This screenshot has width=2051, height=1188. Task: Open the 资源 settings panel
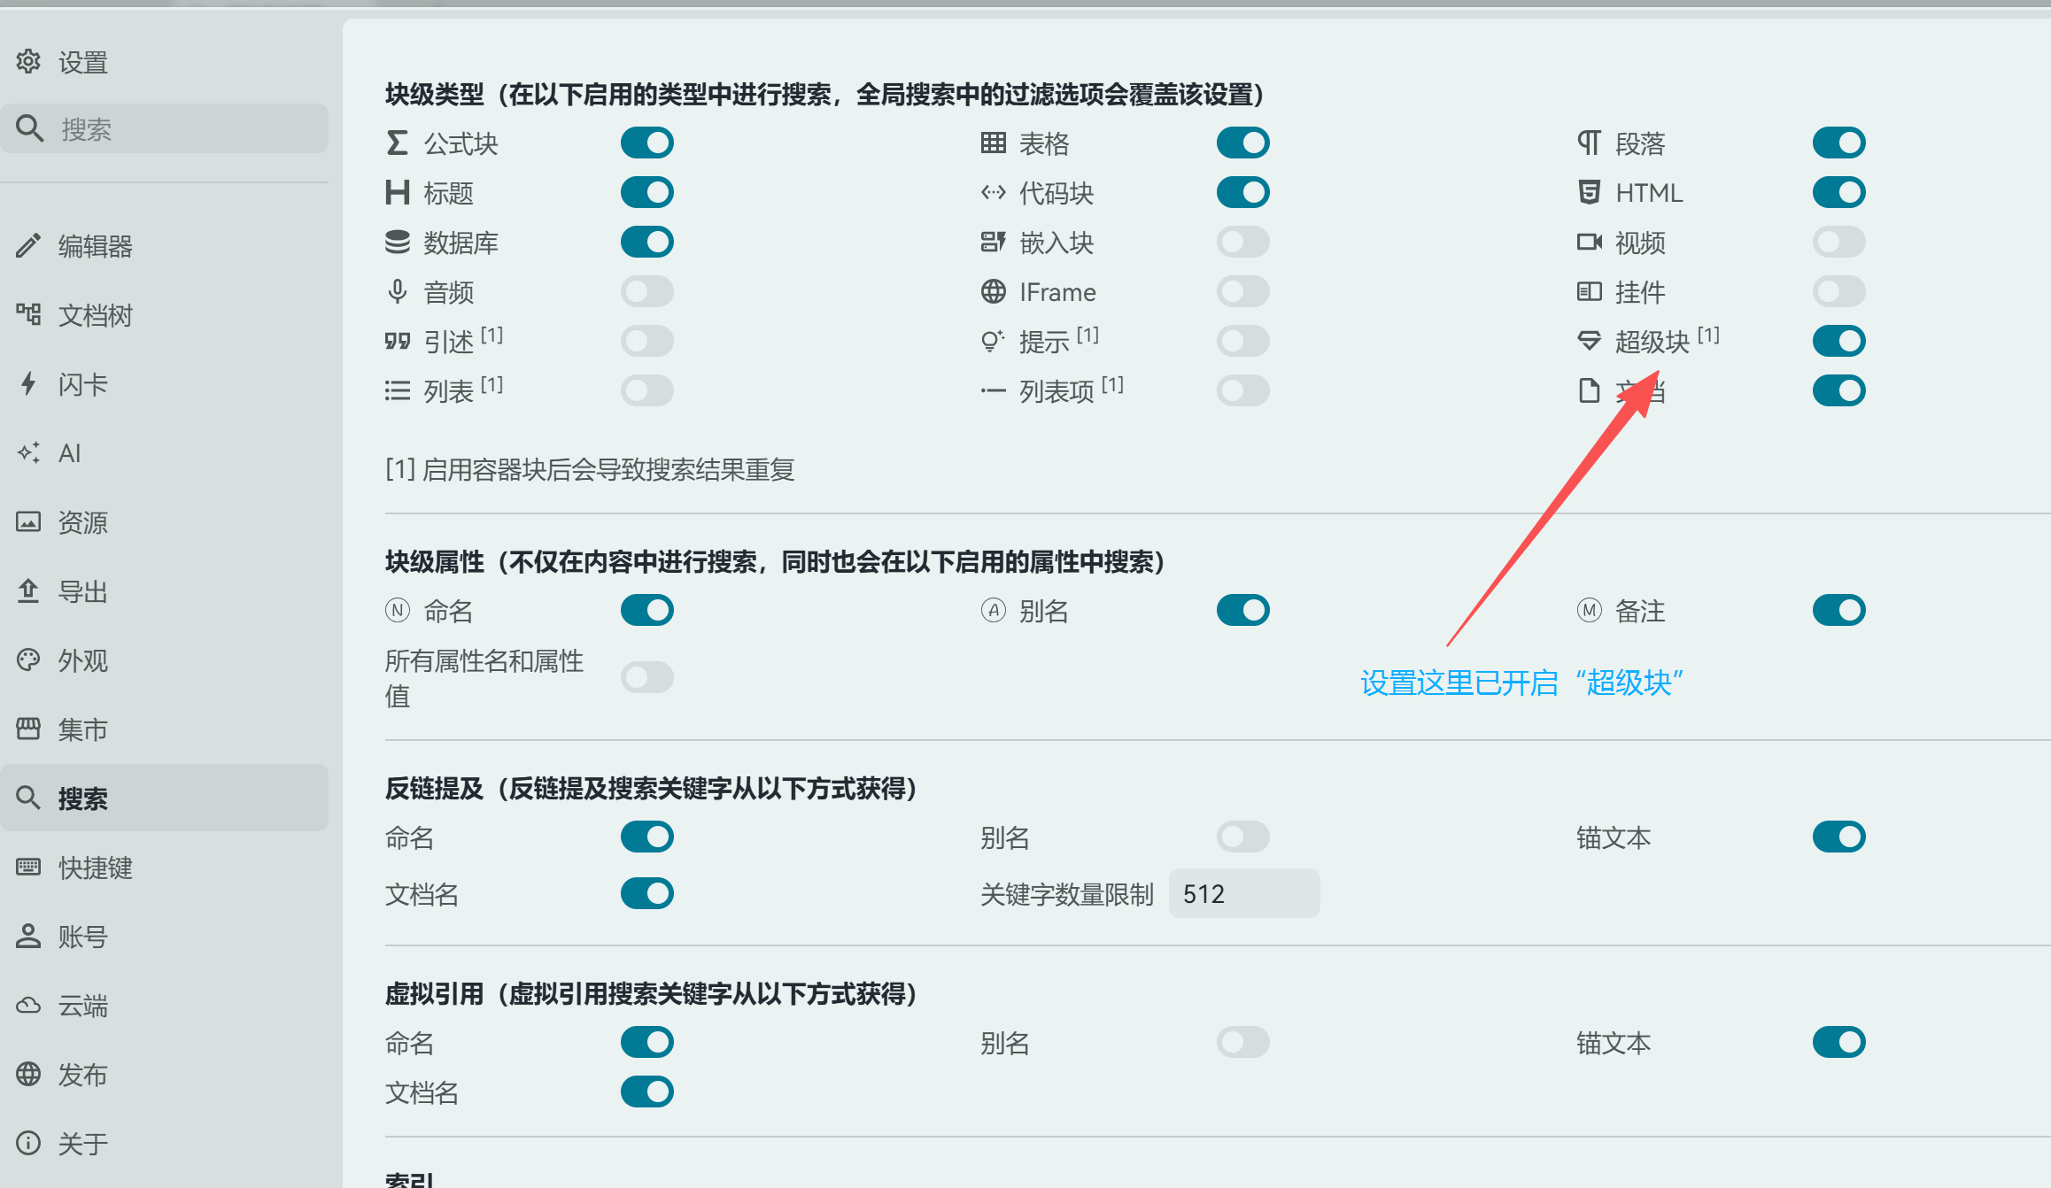(x=82, y=522)
